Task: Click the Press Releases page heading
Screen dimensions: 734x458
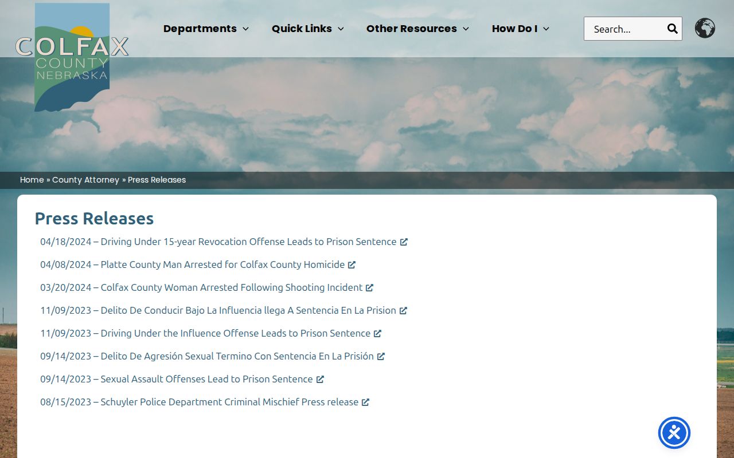Action: (94, 218)
